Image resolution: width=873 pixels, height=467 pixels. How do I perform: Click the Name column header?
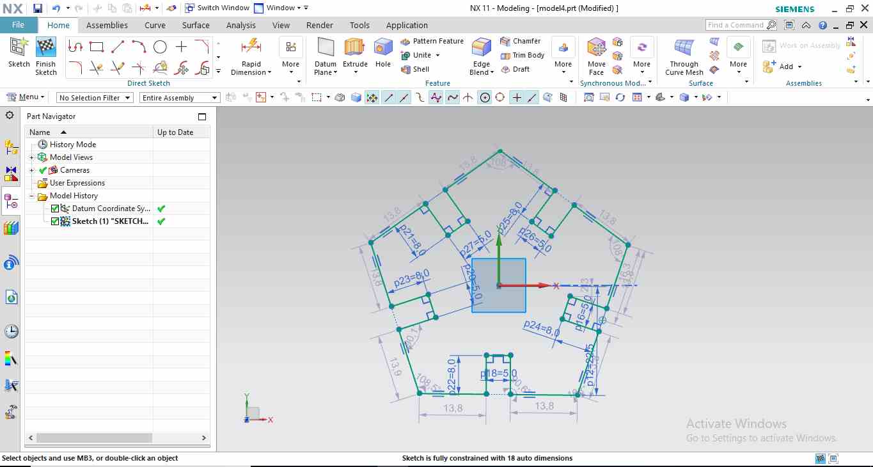pos(89,132)
